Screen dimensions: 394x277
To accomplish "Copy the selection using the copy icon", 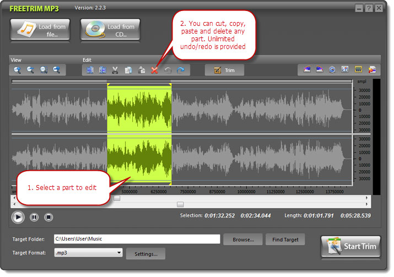I will click(128, 70).
